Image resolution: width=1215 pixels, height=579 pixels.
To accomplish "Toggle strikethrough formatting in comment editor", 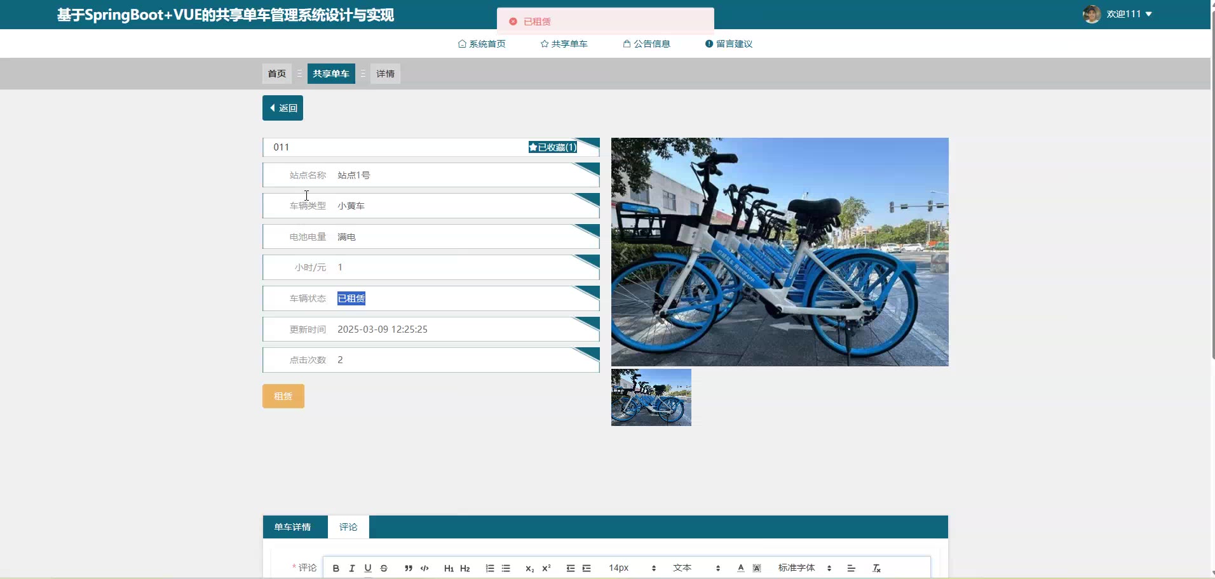I will click(x=384, y=568).
